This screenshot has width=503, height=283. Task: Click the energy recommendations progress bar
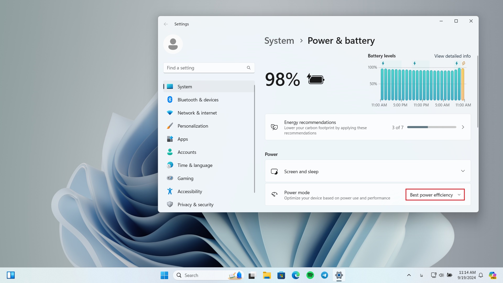point(431,127)
